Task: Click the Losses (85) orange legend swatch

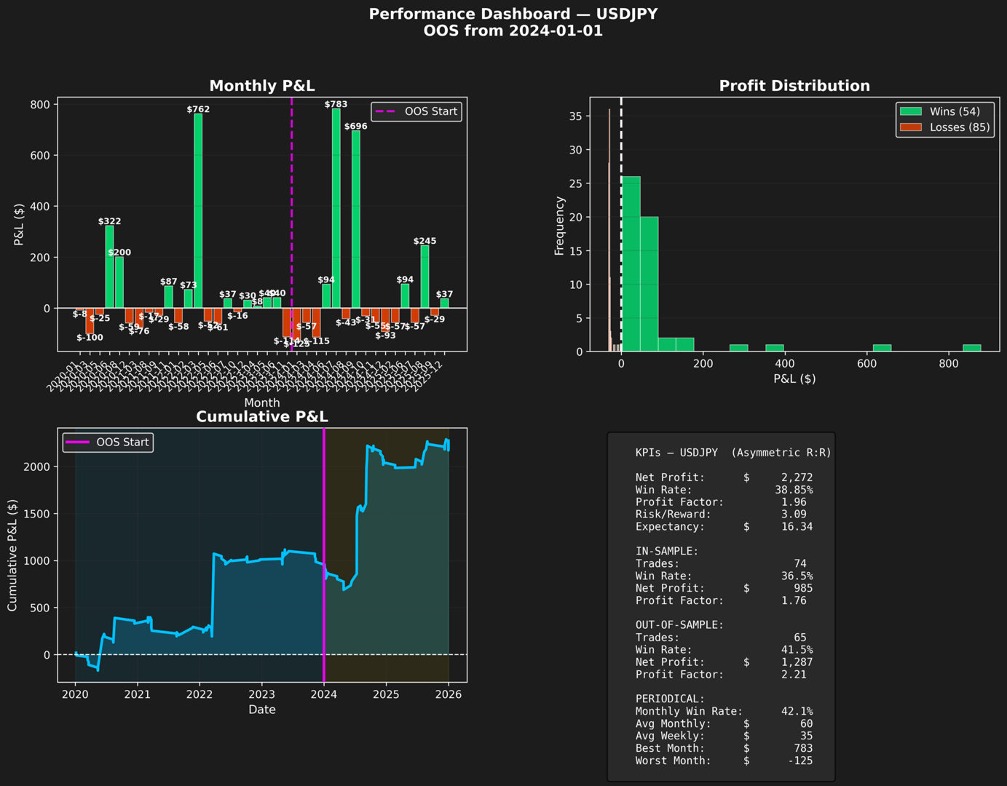Action: coord(911,127)
